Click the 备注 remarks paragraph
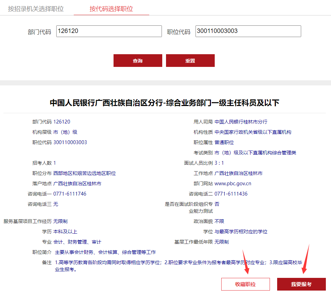 tap(179, 266)
